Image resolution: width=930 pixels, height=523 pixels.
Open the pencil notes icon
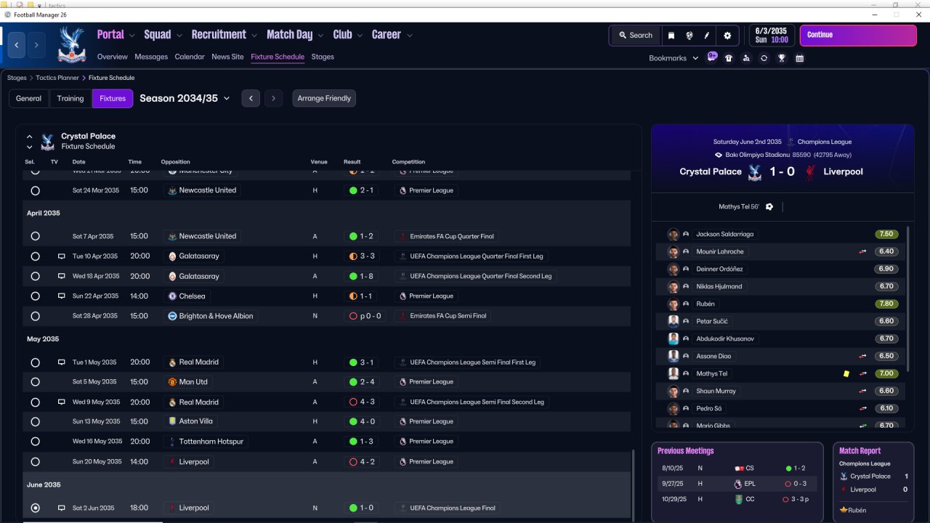click(x=706, y=35)
